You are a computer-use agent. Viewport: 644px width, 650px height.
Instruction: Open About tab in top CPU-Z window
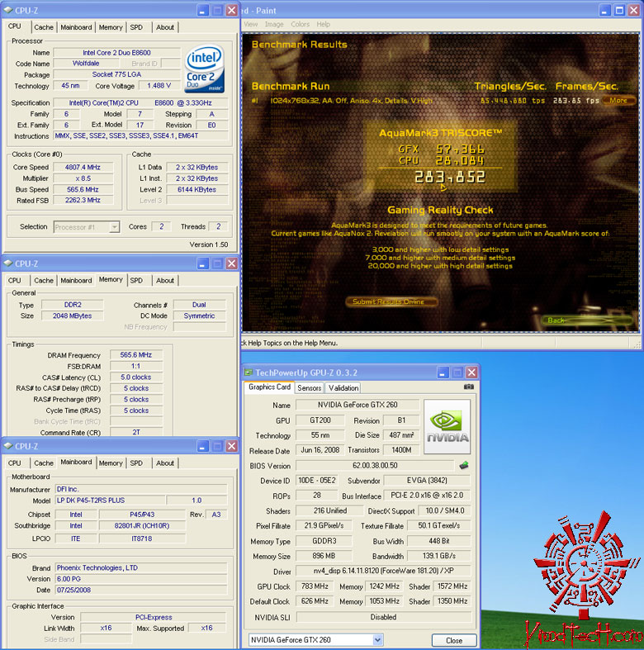165,27
